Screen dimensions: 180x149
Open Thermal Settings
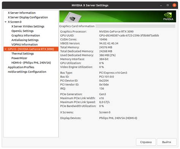click(x=23, y=54)
